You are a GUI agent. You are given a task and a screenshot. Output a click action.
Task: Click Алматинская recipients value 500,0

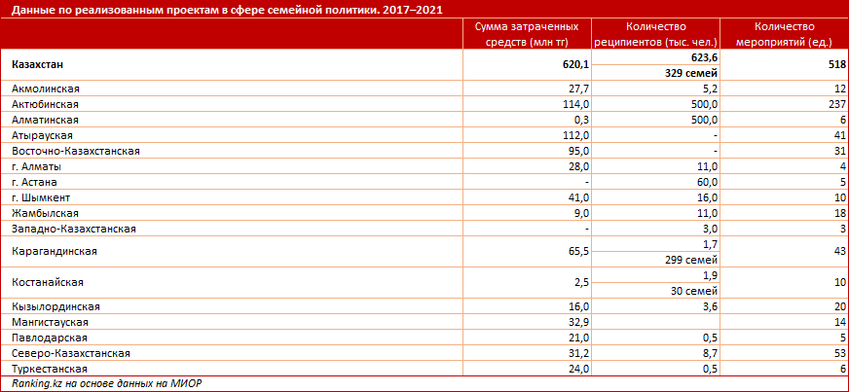click(704, 120)
